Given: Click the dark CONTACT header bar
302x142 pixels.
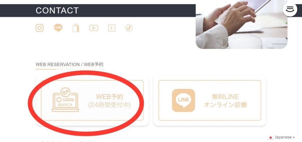Looking at the screenshot, I should (98, 11).
